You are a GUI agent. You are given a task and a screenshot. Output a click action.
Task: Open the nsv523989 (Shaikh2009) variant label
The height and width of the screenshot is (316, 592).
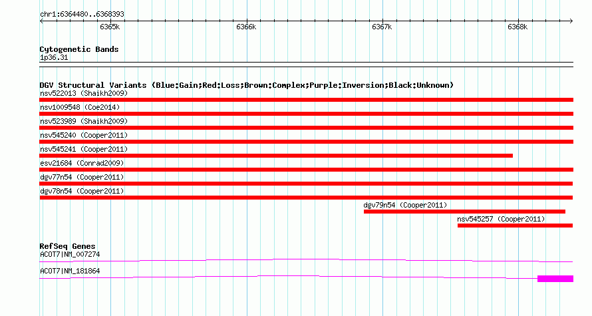pyautogui.click(x=84, y=121)
